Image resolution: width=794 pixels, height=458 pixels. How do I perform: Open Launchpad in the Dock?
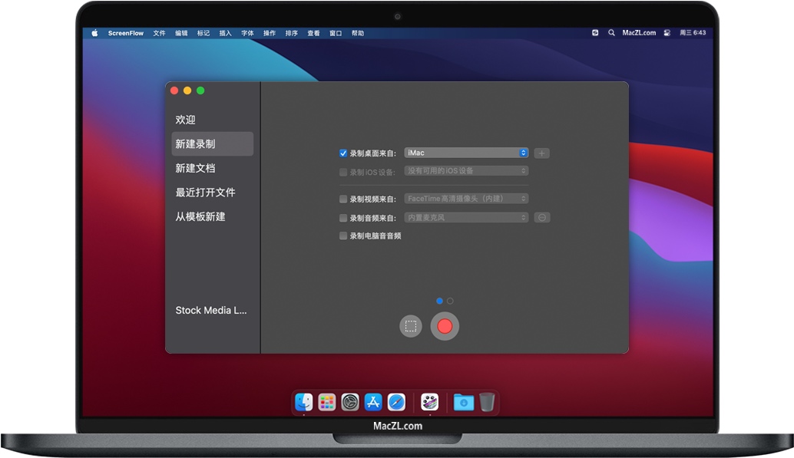(x=327, y=402)
